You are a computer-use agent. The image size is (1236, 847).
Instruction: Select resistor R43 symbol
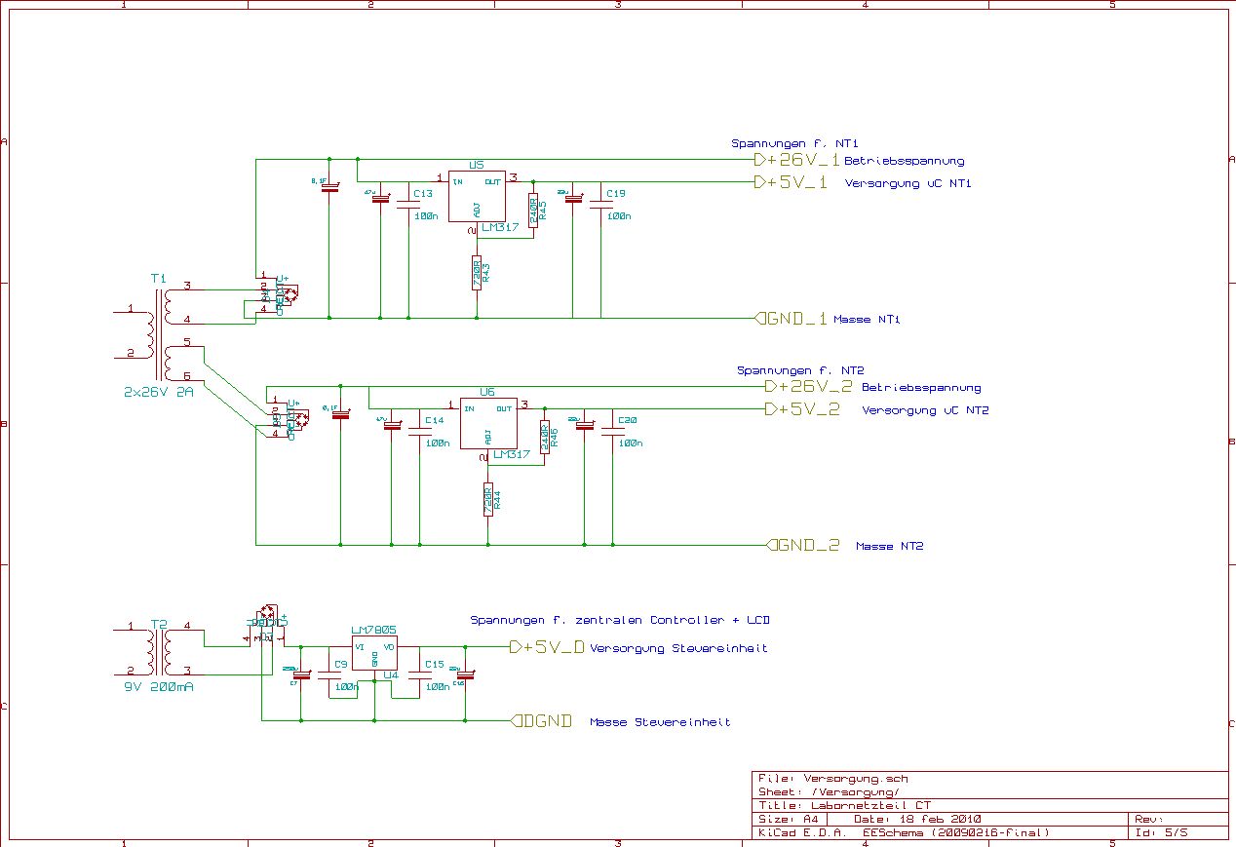pyautogui.click(x=477, y=272)
